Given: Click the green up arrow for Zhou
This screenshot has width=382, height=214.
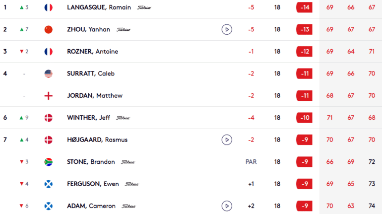Looking at the screenshot, I should click(x=21, y=29).
